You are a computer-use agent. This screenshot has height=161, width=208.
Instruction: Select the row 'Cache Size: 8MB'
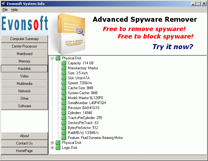81,88
